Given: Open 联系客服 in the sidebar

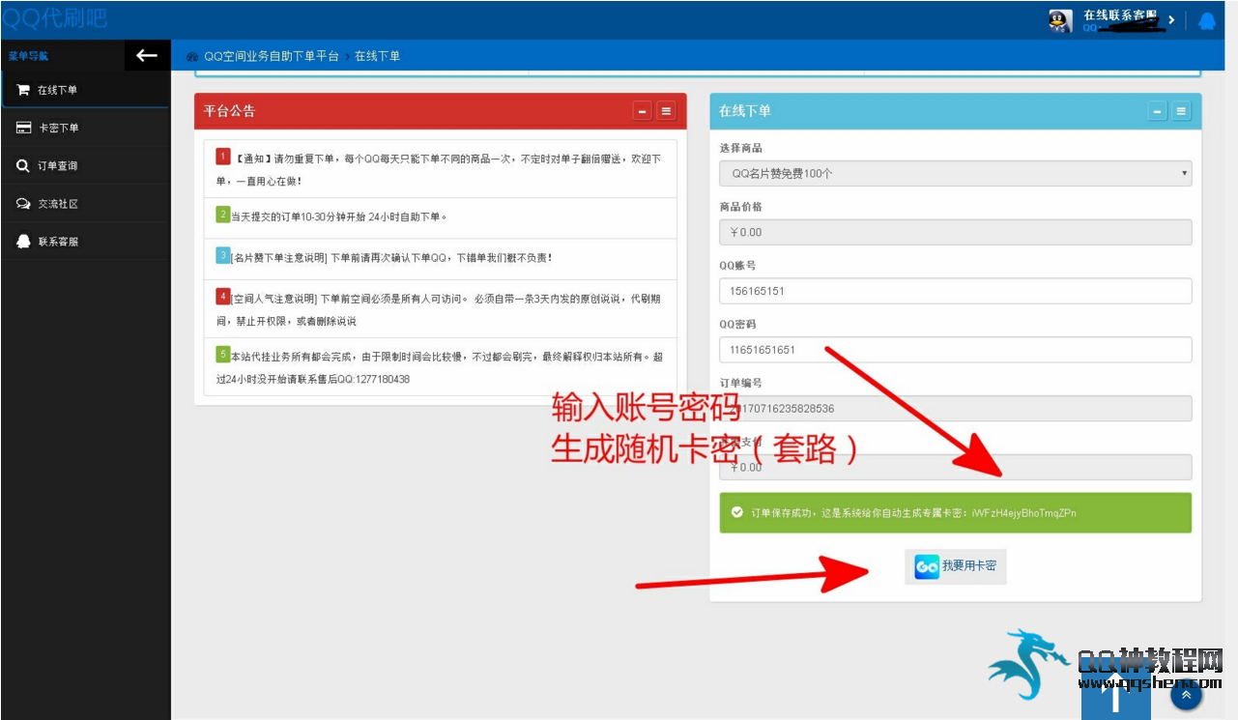Looking at the screenshot, I should [x=57, y=242].
